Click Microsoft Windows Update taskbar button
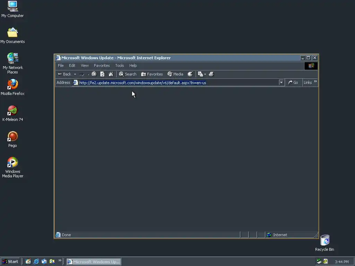 click(x=94, y=262)
